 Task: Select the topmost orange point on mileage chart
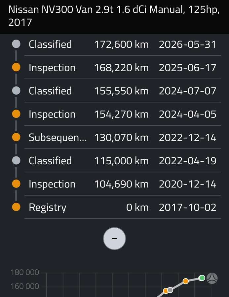click(186, 281)
